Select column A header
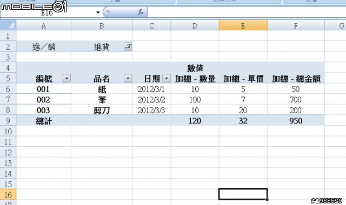 click(43, 25)
